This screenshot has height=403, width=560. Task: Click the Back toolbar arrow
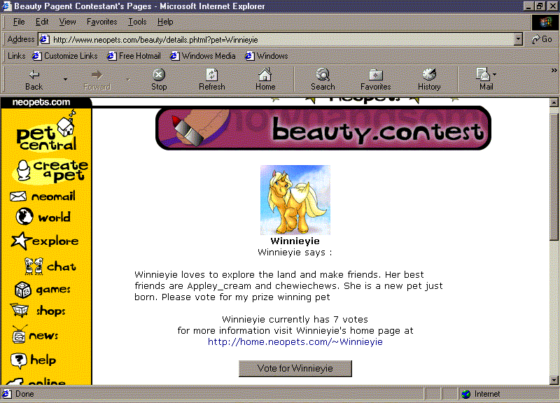coord(34,80)
